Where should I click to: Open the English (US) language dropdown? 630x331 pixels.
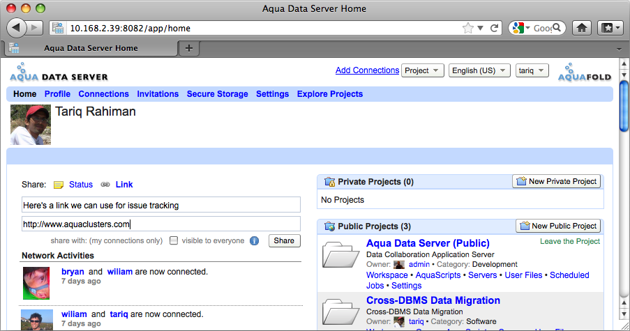click(478, 70)
